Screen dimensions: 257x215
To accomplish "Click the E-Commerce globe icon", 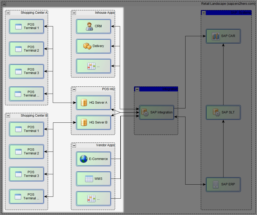I will [84, 159].
